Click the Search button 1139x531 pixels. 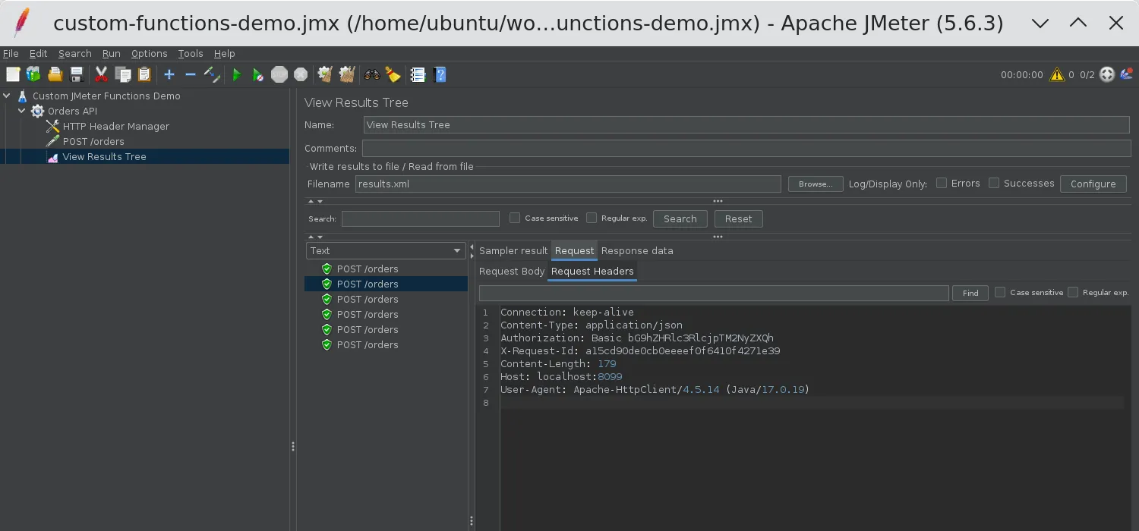[x=680, y=218]
